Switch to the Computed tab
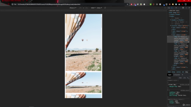 pyautogui.click(x=177, y=75)
